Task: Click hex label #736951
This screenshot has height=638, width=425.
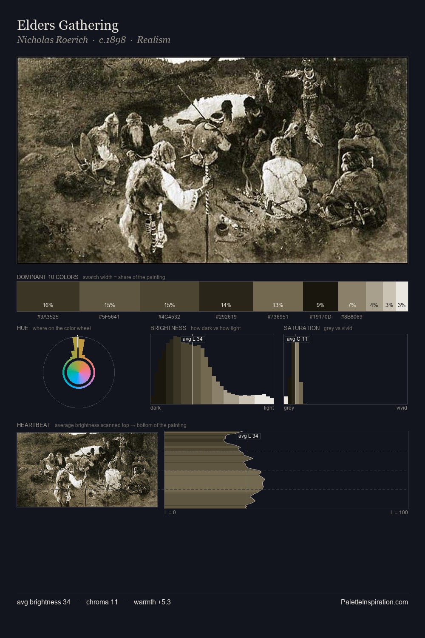Action: [x=278, y=317]
